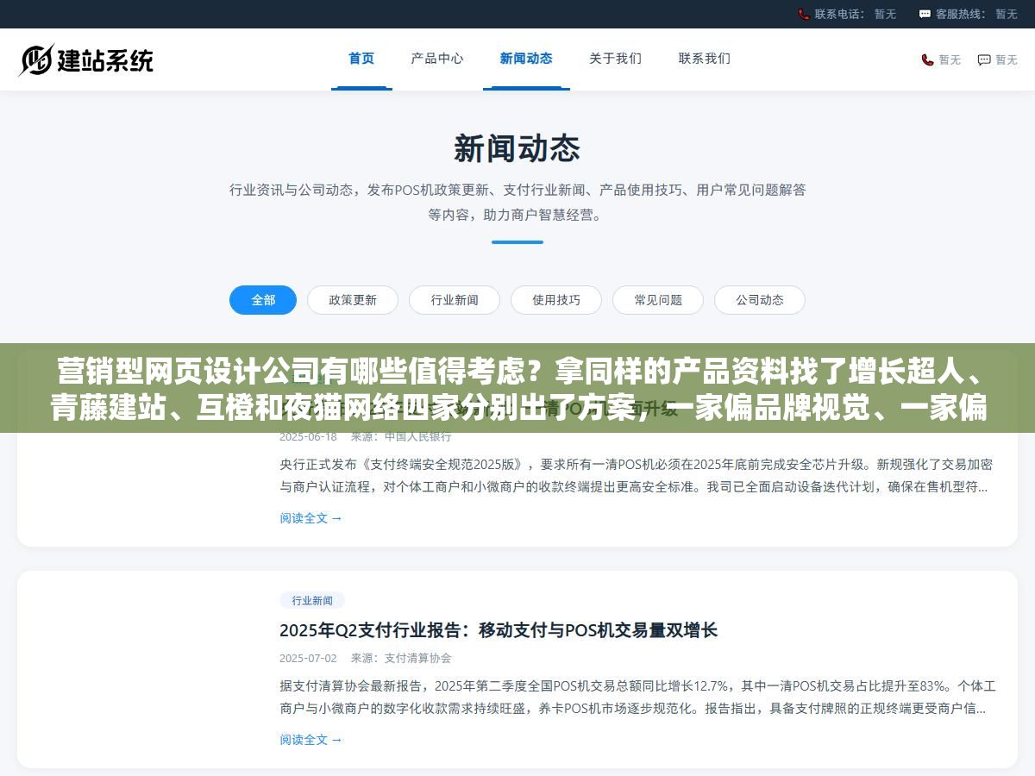The image size is (1035, 776).
Task: Click the 客服热线：暂无 text in the top bar
Action: (976, 14)
